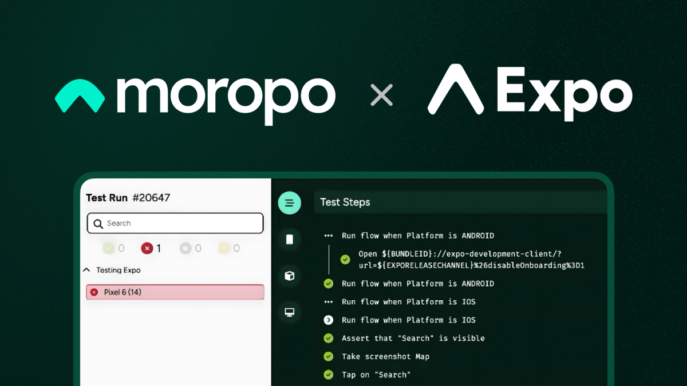Expand the ANDROID flow ellipsis step
The width and height of the screenshot is (687, 386).
click(x=330, y=235)
